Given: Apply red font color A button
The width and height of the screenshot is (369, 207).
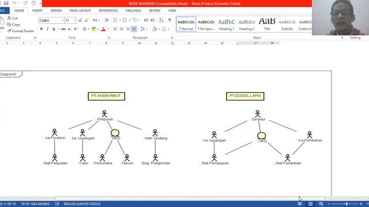Looking at the screenshot, I should point(103,29).
